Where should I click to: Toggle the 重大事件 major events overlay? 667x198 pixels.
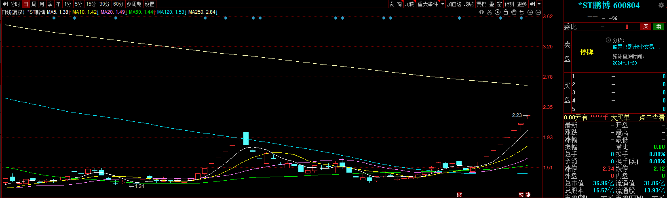tap(428, 4)
